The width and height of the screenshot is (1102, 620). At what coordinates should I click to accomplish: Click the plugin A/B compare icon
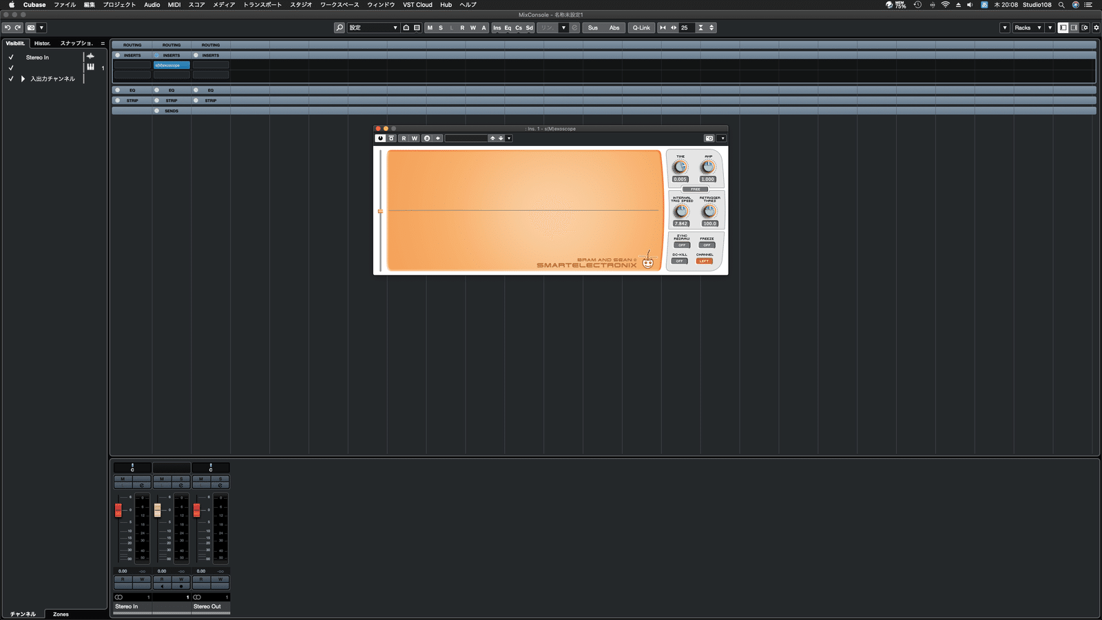tap(427, 138)
